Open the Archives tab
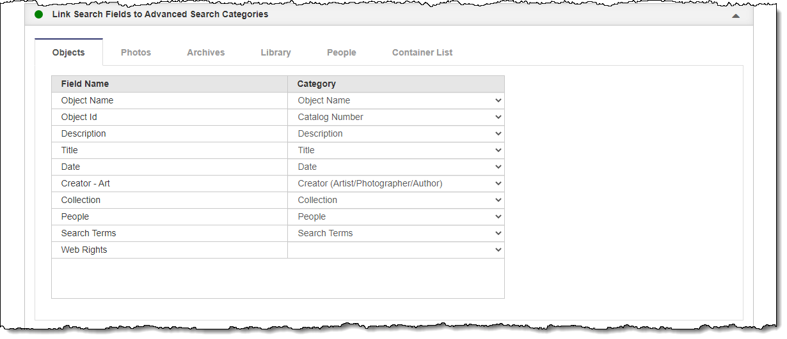Screen dimensions: 787x339 pos(205,52)
